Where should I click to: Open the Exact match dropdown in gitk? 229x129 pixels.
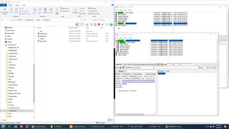tap(203, 68)
